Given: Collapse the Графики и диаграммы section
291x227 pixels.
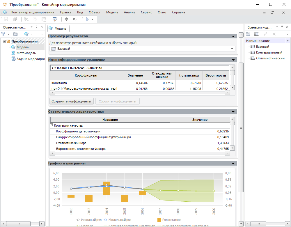Looking at the screenshot, I should (x=233, y=164).
